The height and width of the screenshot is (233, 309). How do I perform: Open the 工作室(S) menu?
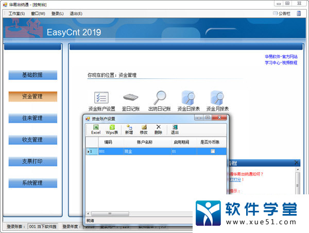pyautogui.click(x=16, y=13)
